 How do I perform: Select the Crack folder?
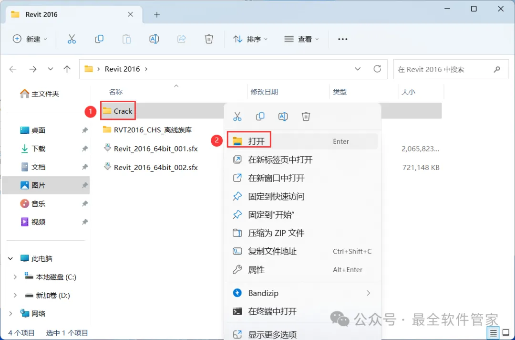[118, 111]
